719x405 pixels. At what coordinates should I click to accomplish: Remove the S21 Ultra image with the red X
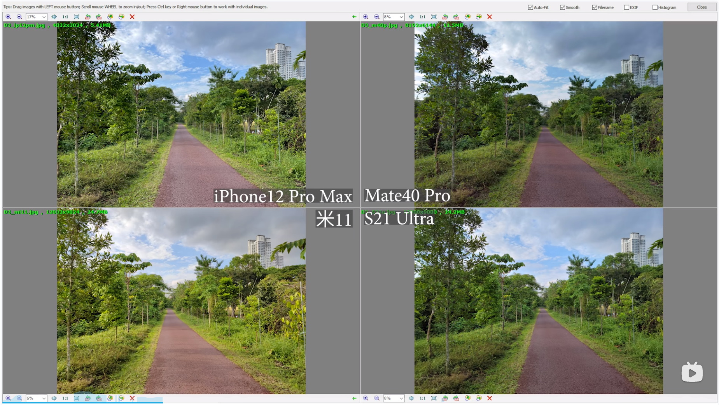pyautogui.click(x=490, y=398)
